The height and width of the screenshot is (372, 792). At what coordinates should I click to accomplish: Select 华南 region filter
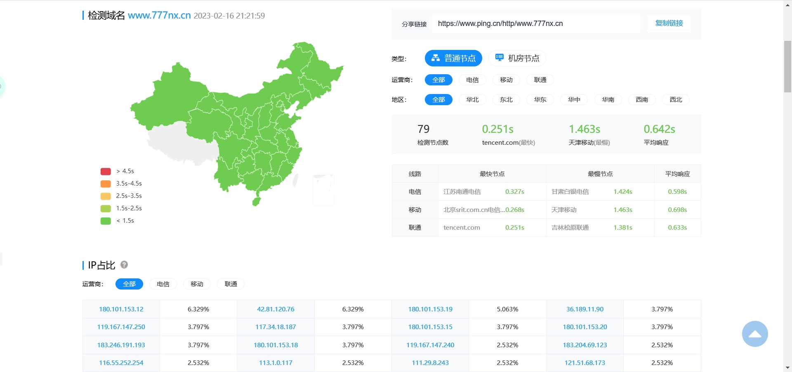[x=608, y=100]
